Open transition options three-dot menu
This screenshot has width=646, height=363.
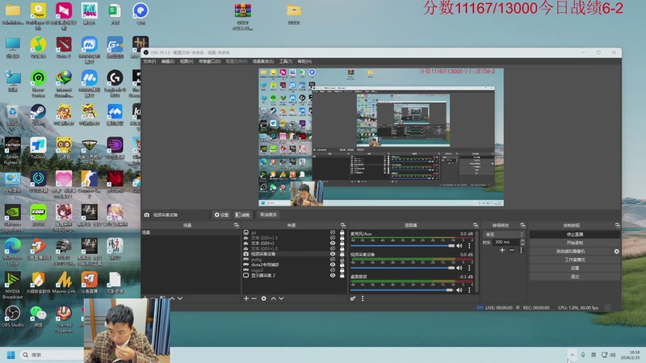click(521, 250)
